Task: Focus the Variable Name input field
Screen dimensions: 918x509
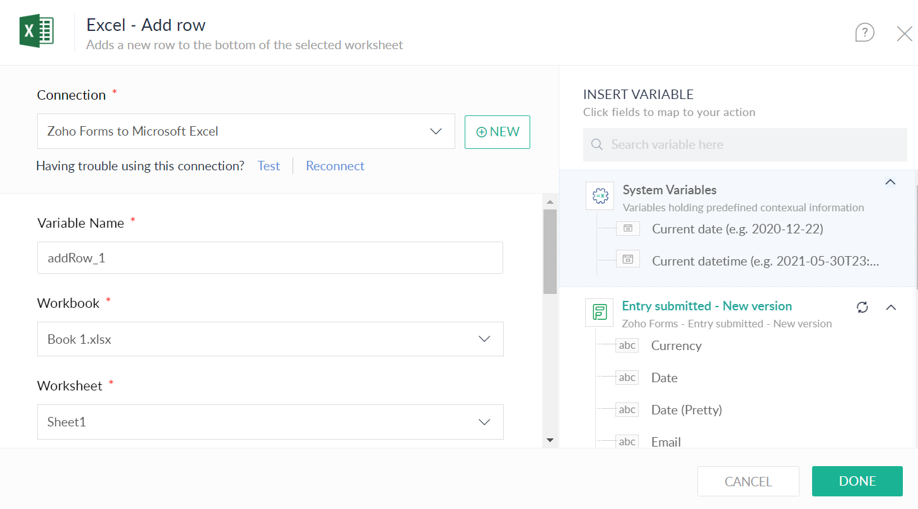Action: pyautogui.click(x=270, y=257)
